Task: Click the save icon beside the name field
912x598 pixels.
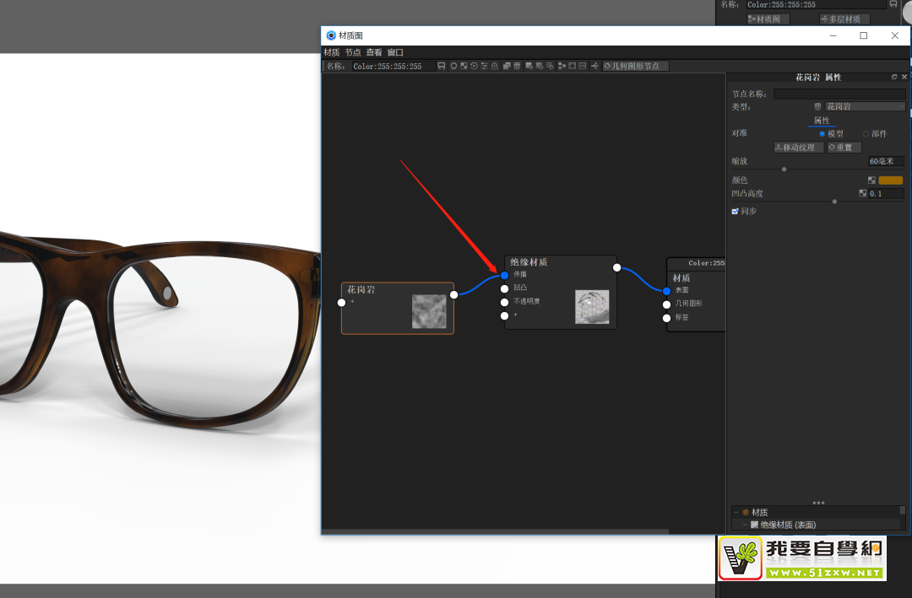Action: (x=442, y=66)
